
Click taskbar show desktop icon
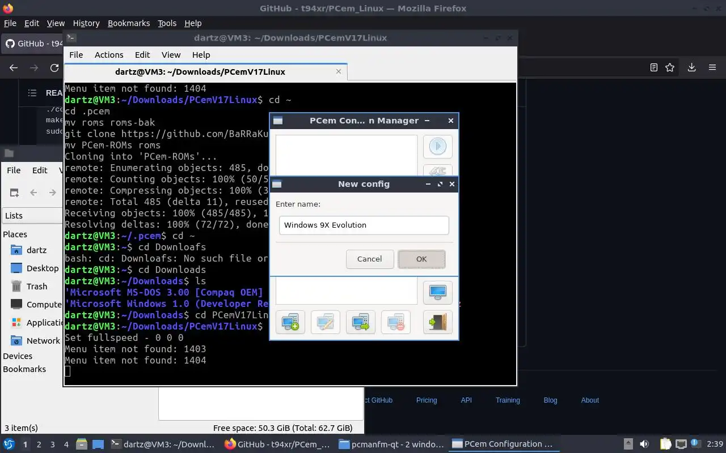[x=98, y=445]
